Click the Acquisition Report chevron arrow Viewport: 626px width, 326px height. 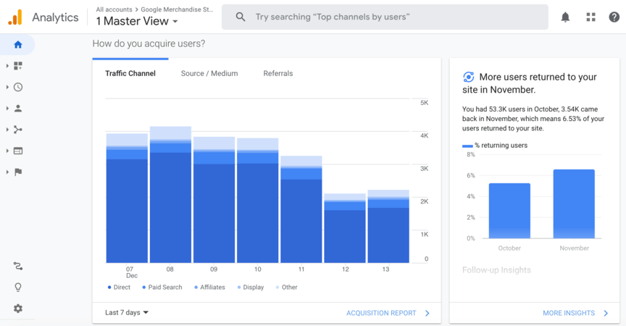click(x=427, y=313)
